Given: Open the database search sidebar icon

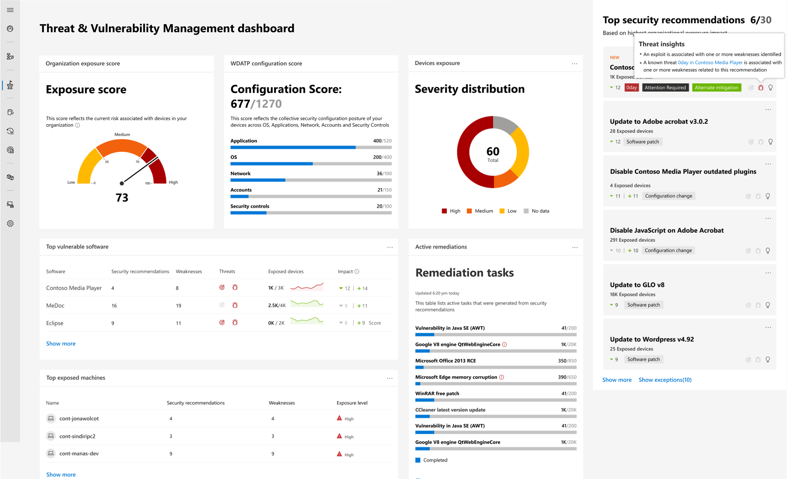Looking at the screenshot, I should [x=10, y=112].
